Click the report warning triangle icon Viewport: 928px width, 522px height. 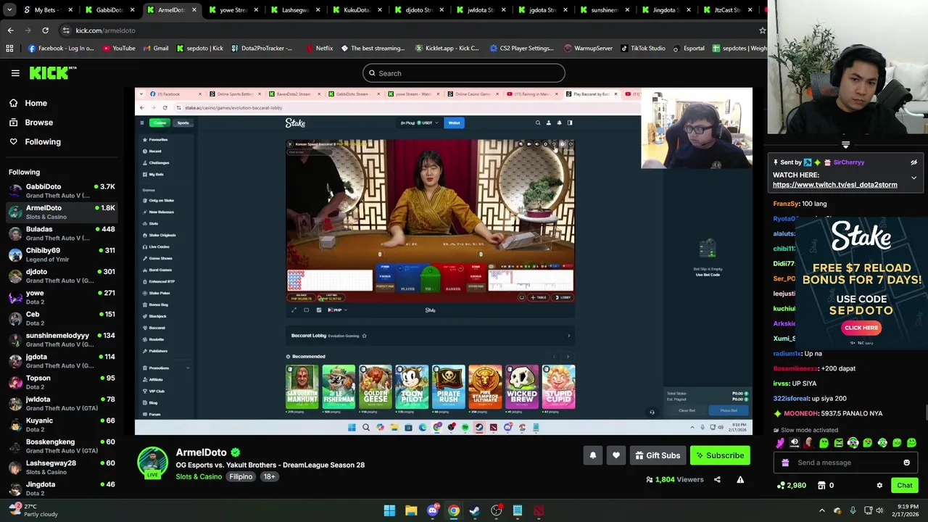[x=740, y=479]
